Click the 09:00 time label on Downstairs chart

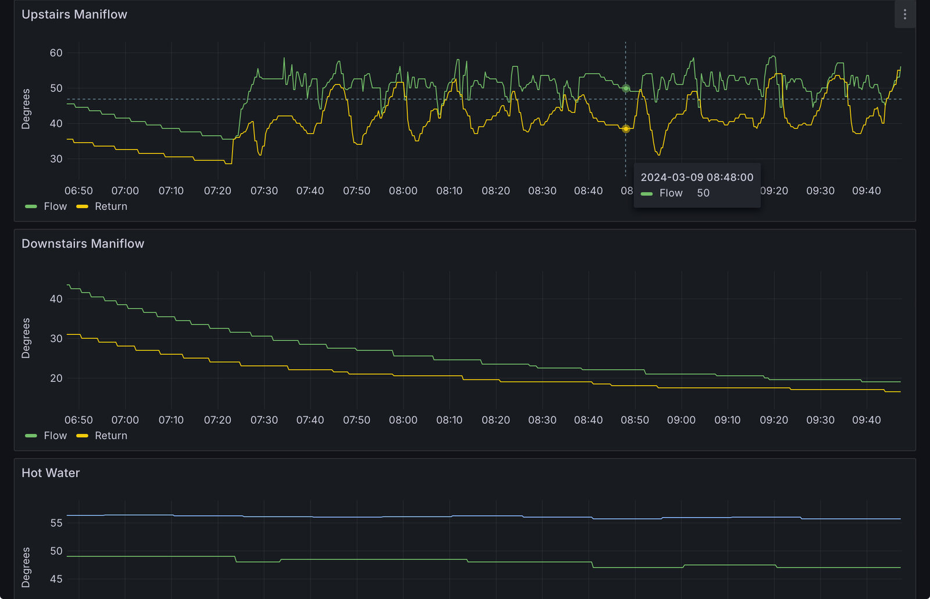(x=681, y=420)
